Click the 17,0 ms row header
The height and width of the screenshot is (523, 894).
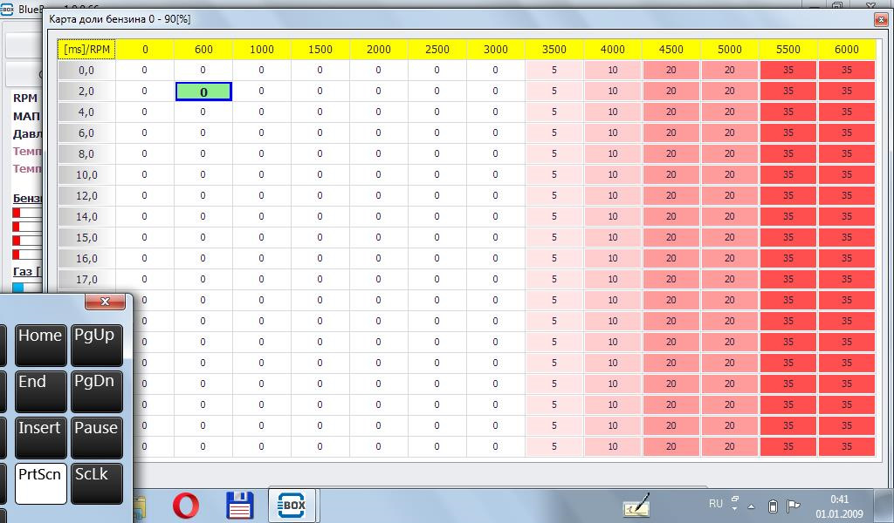click(x=86, y=280)
